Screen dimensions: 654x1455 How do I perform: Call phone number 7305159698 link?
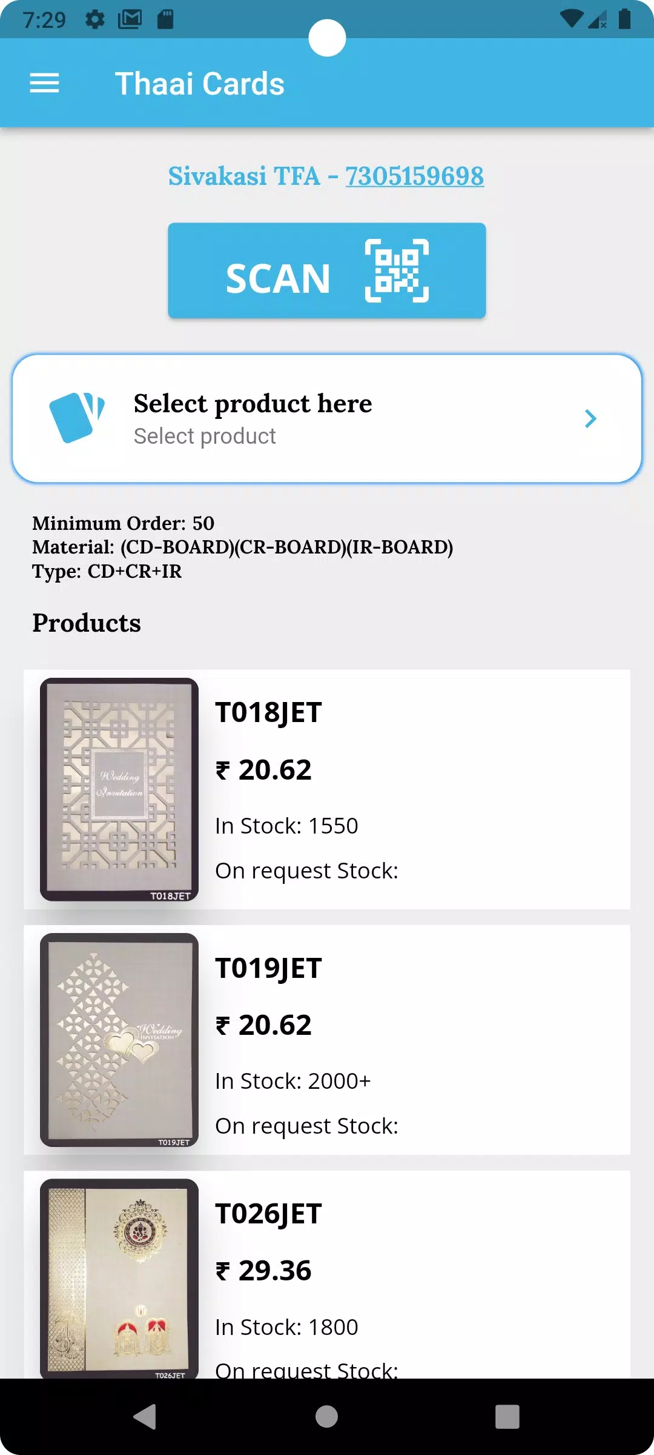pos(414,176)
